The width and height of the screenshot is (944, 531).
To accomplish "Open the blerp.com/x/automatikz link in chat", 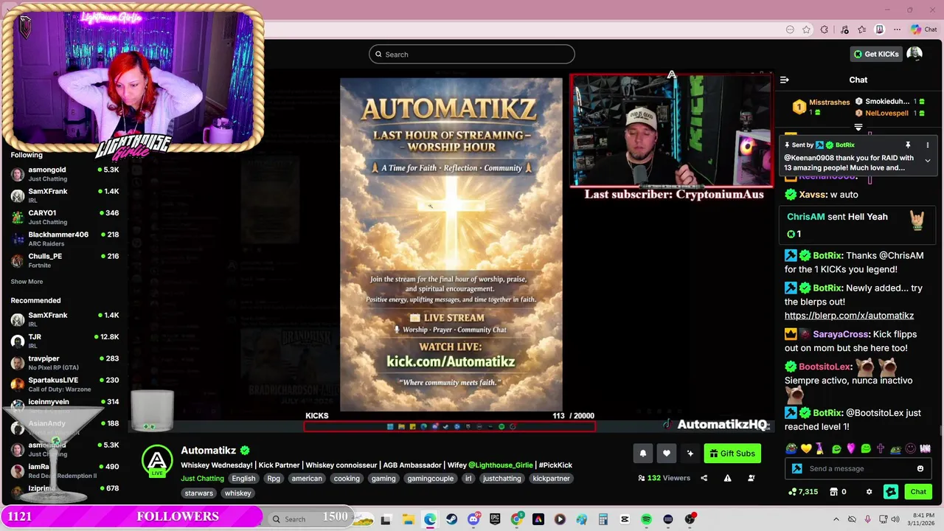I will click(x=849, y=316).
